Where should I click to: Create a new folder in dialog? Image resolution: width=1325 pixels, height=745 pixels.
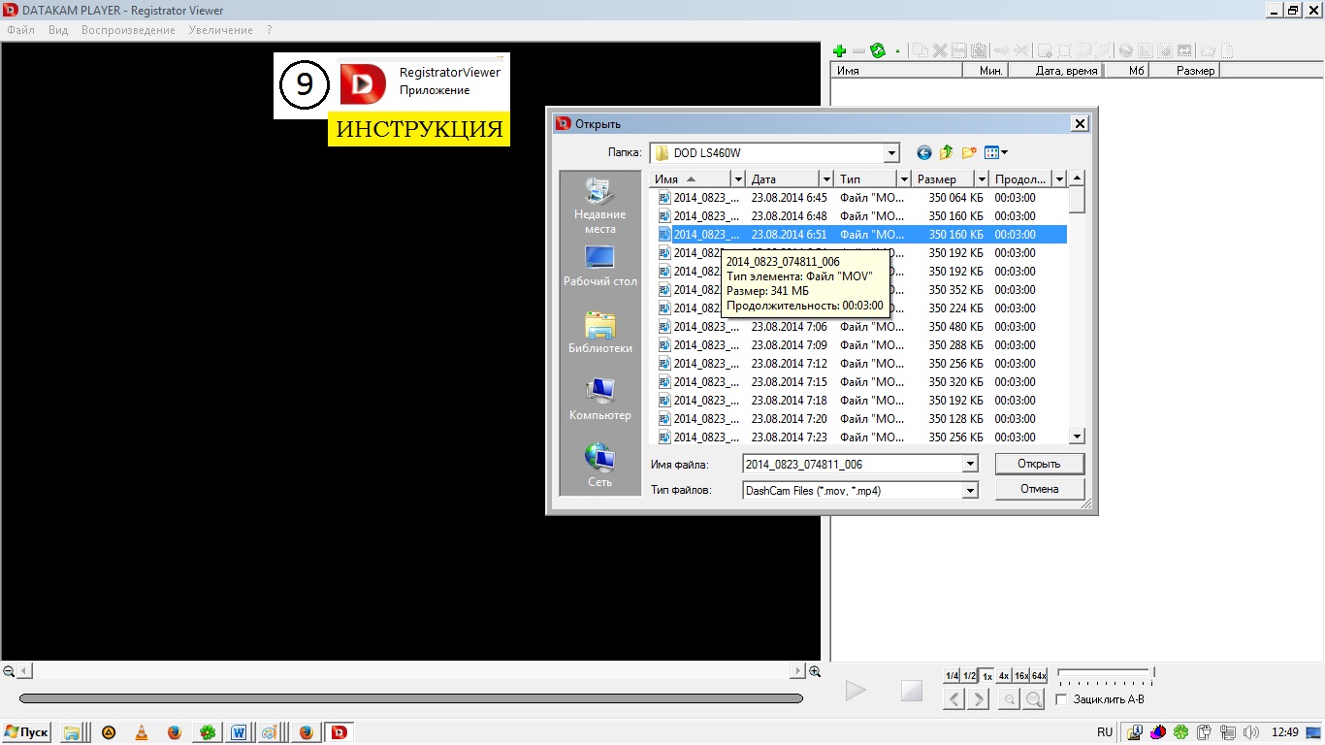[x=968, y=152]
